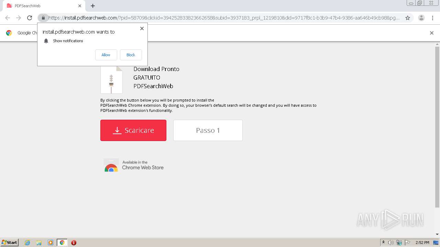Viewport: 440px width, 247px height.
Task: Click the red Opera-like taskbar icon
Action: pos(74,243)
